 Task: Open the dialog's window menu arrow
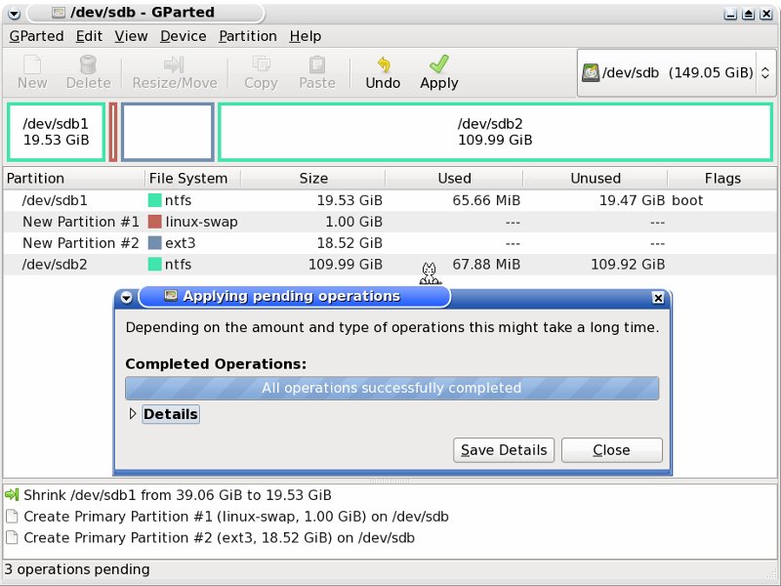tap(125, 297)
